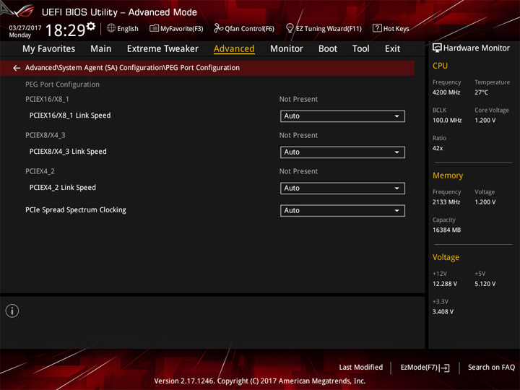The width and height of the screenshot is (520, 390).
Task: Click the globe language icon
Action: pos(111,28)
